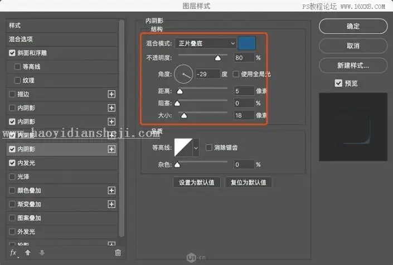Click the plus icon on the 描边 row
Screen dimensions: 393x265
(x=111, y=94)
